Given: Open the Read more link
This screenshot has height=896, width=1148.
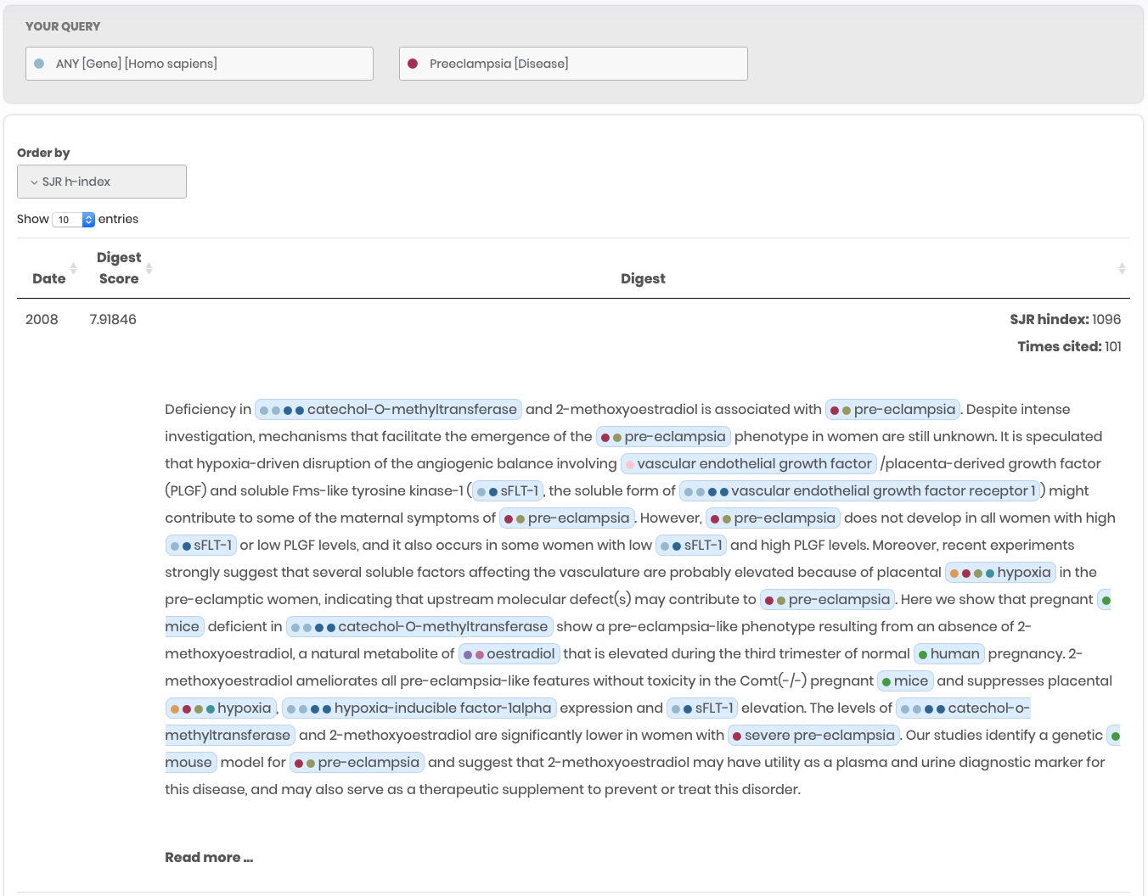Looking at the screenshot, I should coord(209,857).
